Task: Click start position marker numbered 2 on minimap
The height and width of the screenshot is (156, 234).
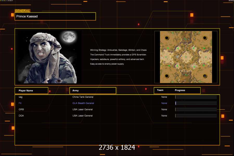Action: [205, 76]
